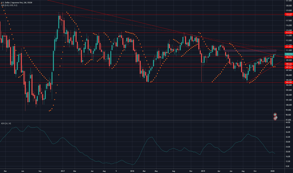This screenshot has height=173, width=293.
Task: Click the Nov label on time axis
Action: [x=191, y=171]
